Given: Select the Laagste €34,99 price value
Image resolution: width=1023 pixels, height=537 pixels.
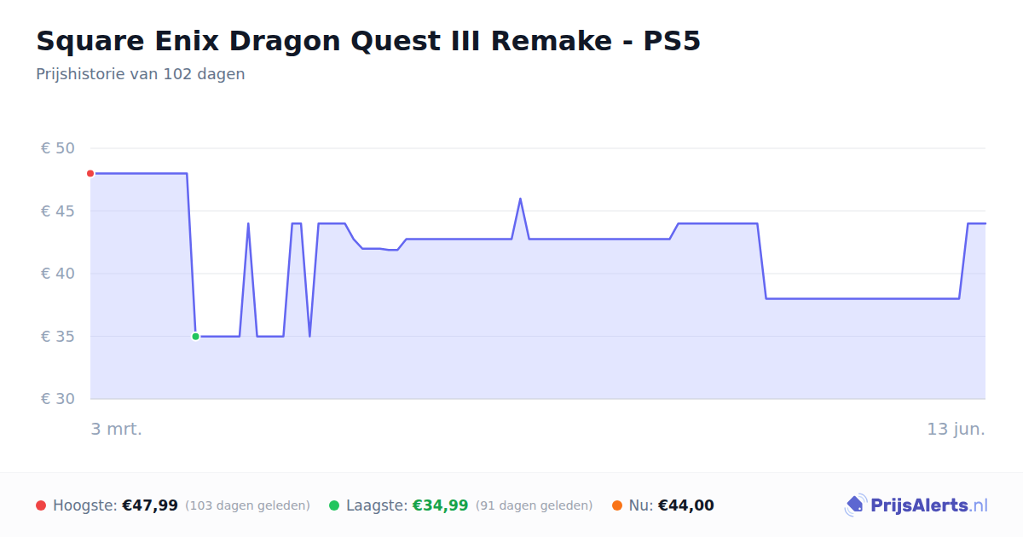Looking at the screenshot, I should [441, 505].
